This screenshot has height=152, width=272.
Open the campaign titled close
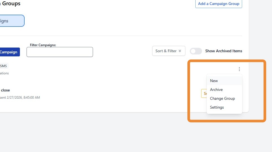(x=6, y=90)
